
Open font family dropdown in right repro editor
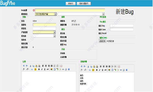(x=82, y=70)
